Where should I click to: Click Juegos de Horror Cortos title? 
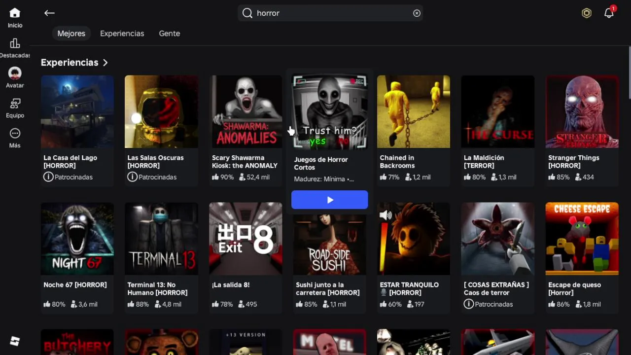pyautogui.click(x=321, y=164)
